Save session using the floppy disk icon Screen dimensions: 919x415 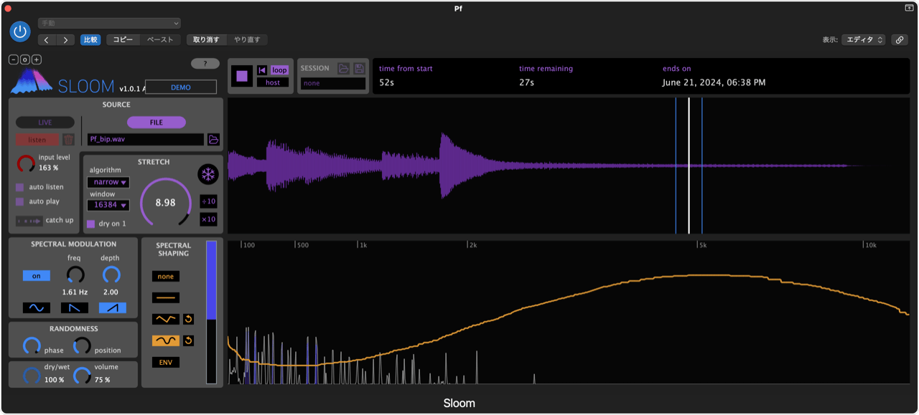(x=359, y=69)
